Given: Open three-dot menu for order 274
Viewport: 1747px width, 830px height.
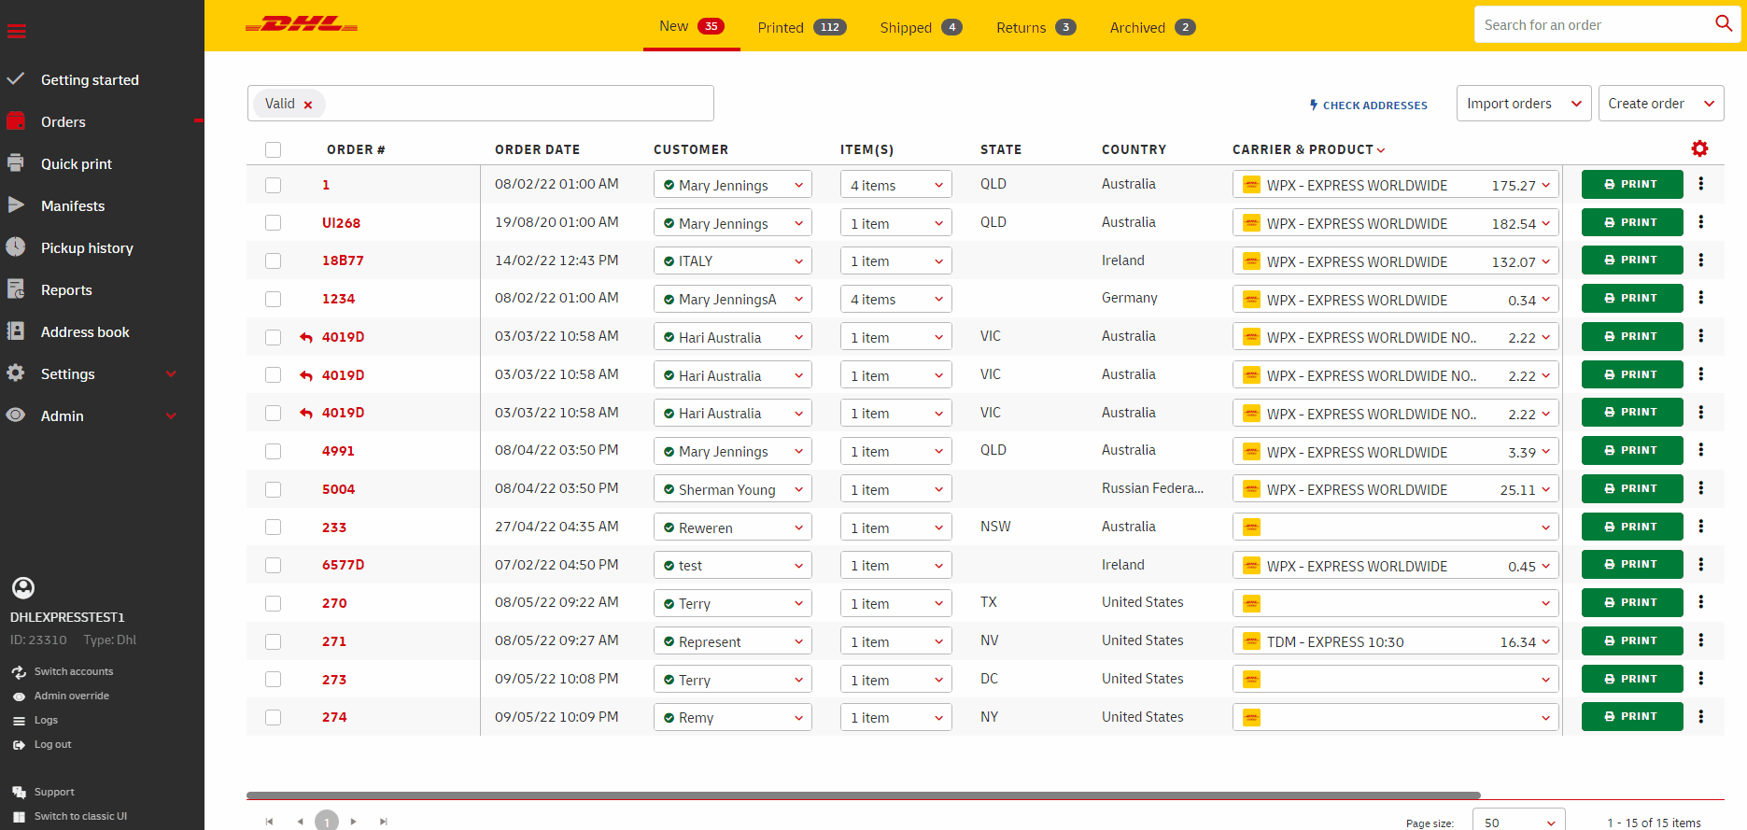Looking at the screenshot, I should [1700, 717].
